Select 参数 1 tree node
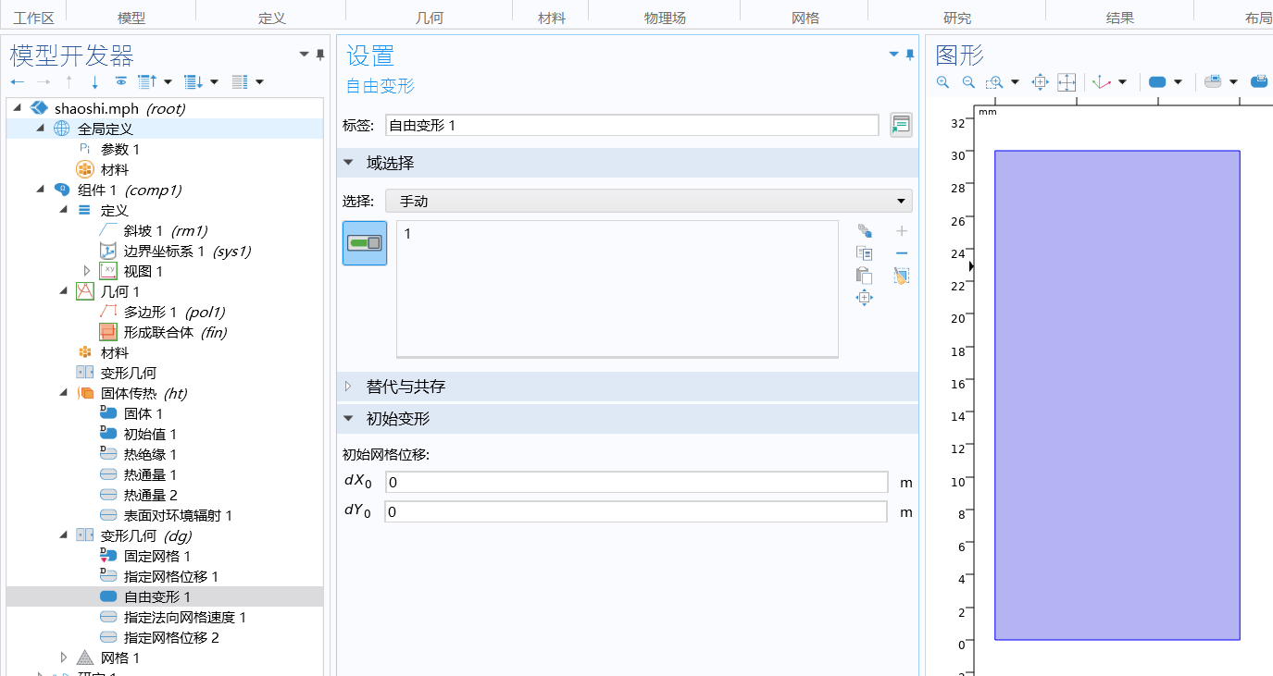Image resolution: width=1273 pixels, height=676 pixels. (120, 149)
